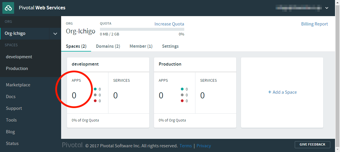This screenshot has height=152, width=340.
Task: Open the Privacy link in footer
Action: [x=204, y=146]
